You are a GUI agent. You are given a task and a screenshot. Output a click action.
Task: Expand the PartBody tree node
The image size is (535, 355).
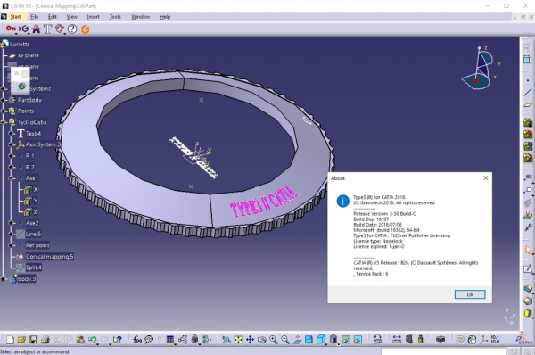(4, 100)
